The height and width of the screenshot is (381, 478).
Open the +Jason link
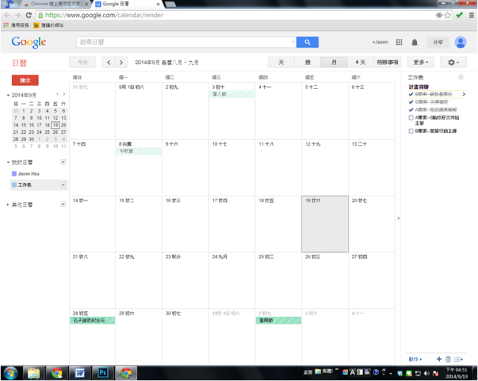click(380, 42)
